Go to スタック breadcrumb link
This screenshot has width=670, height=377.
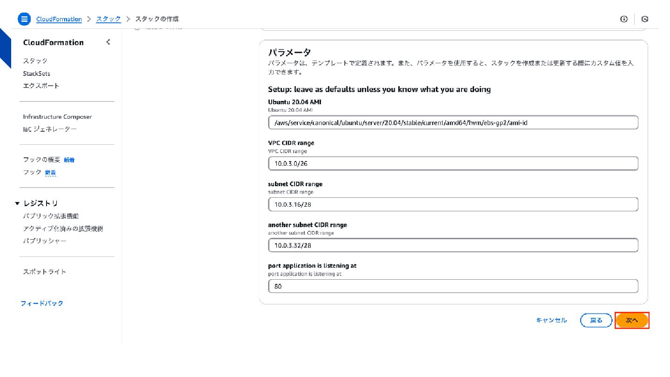coord(108,19)
